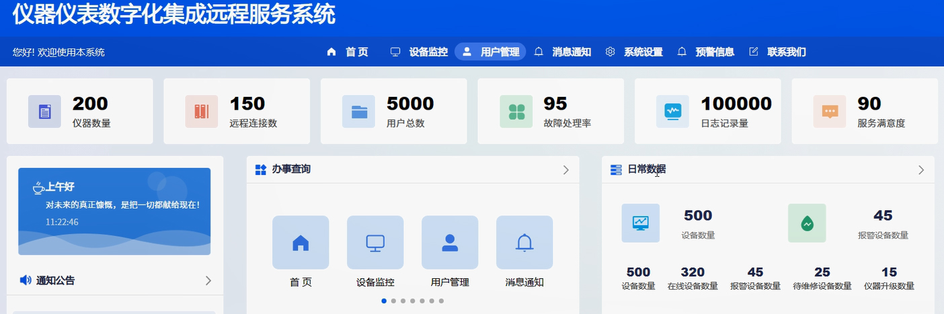The height and width of the screenshot is (314, 944).
Task: Click the blue chart monitor icon for 设备数量
Action: pyautogui.click(x=641, y=223)
